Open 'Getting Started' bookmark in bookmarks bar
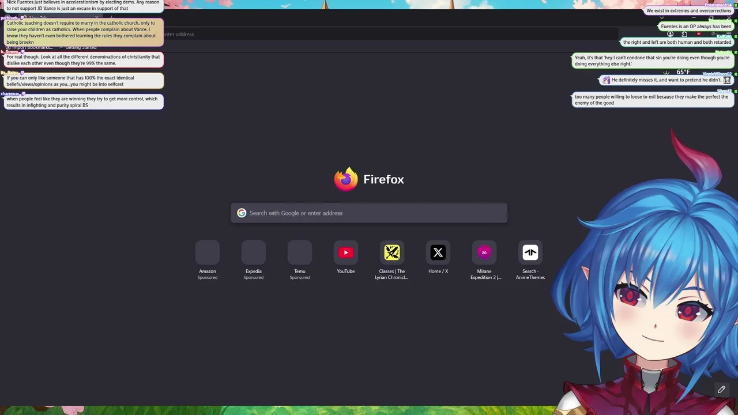Image resolution: width=738 pixels, height=415 pixels. pos(81,47)
